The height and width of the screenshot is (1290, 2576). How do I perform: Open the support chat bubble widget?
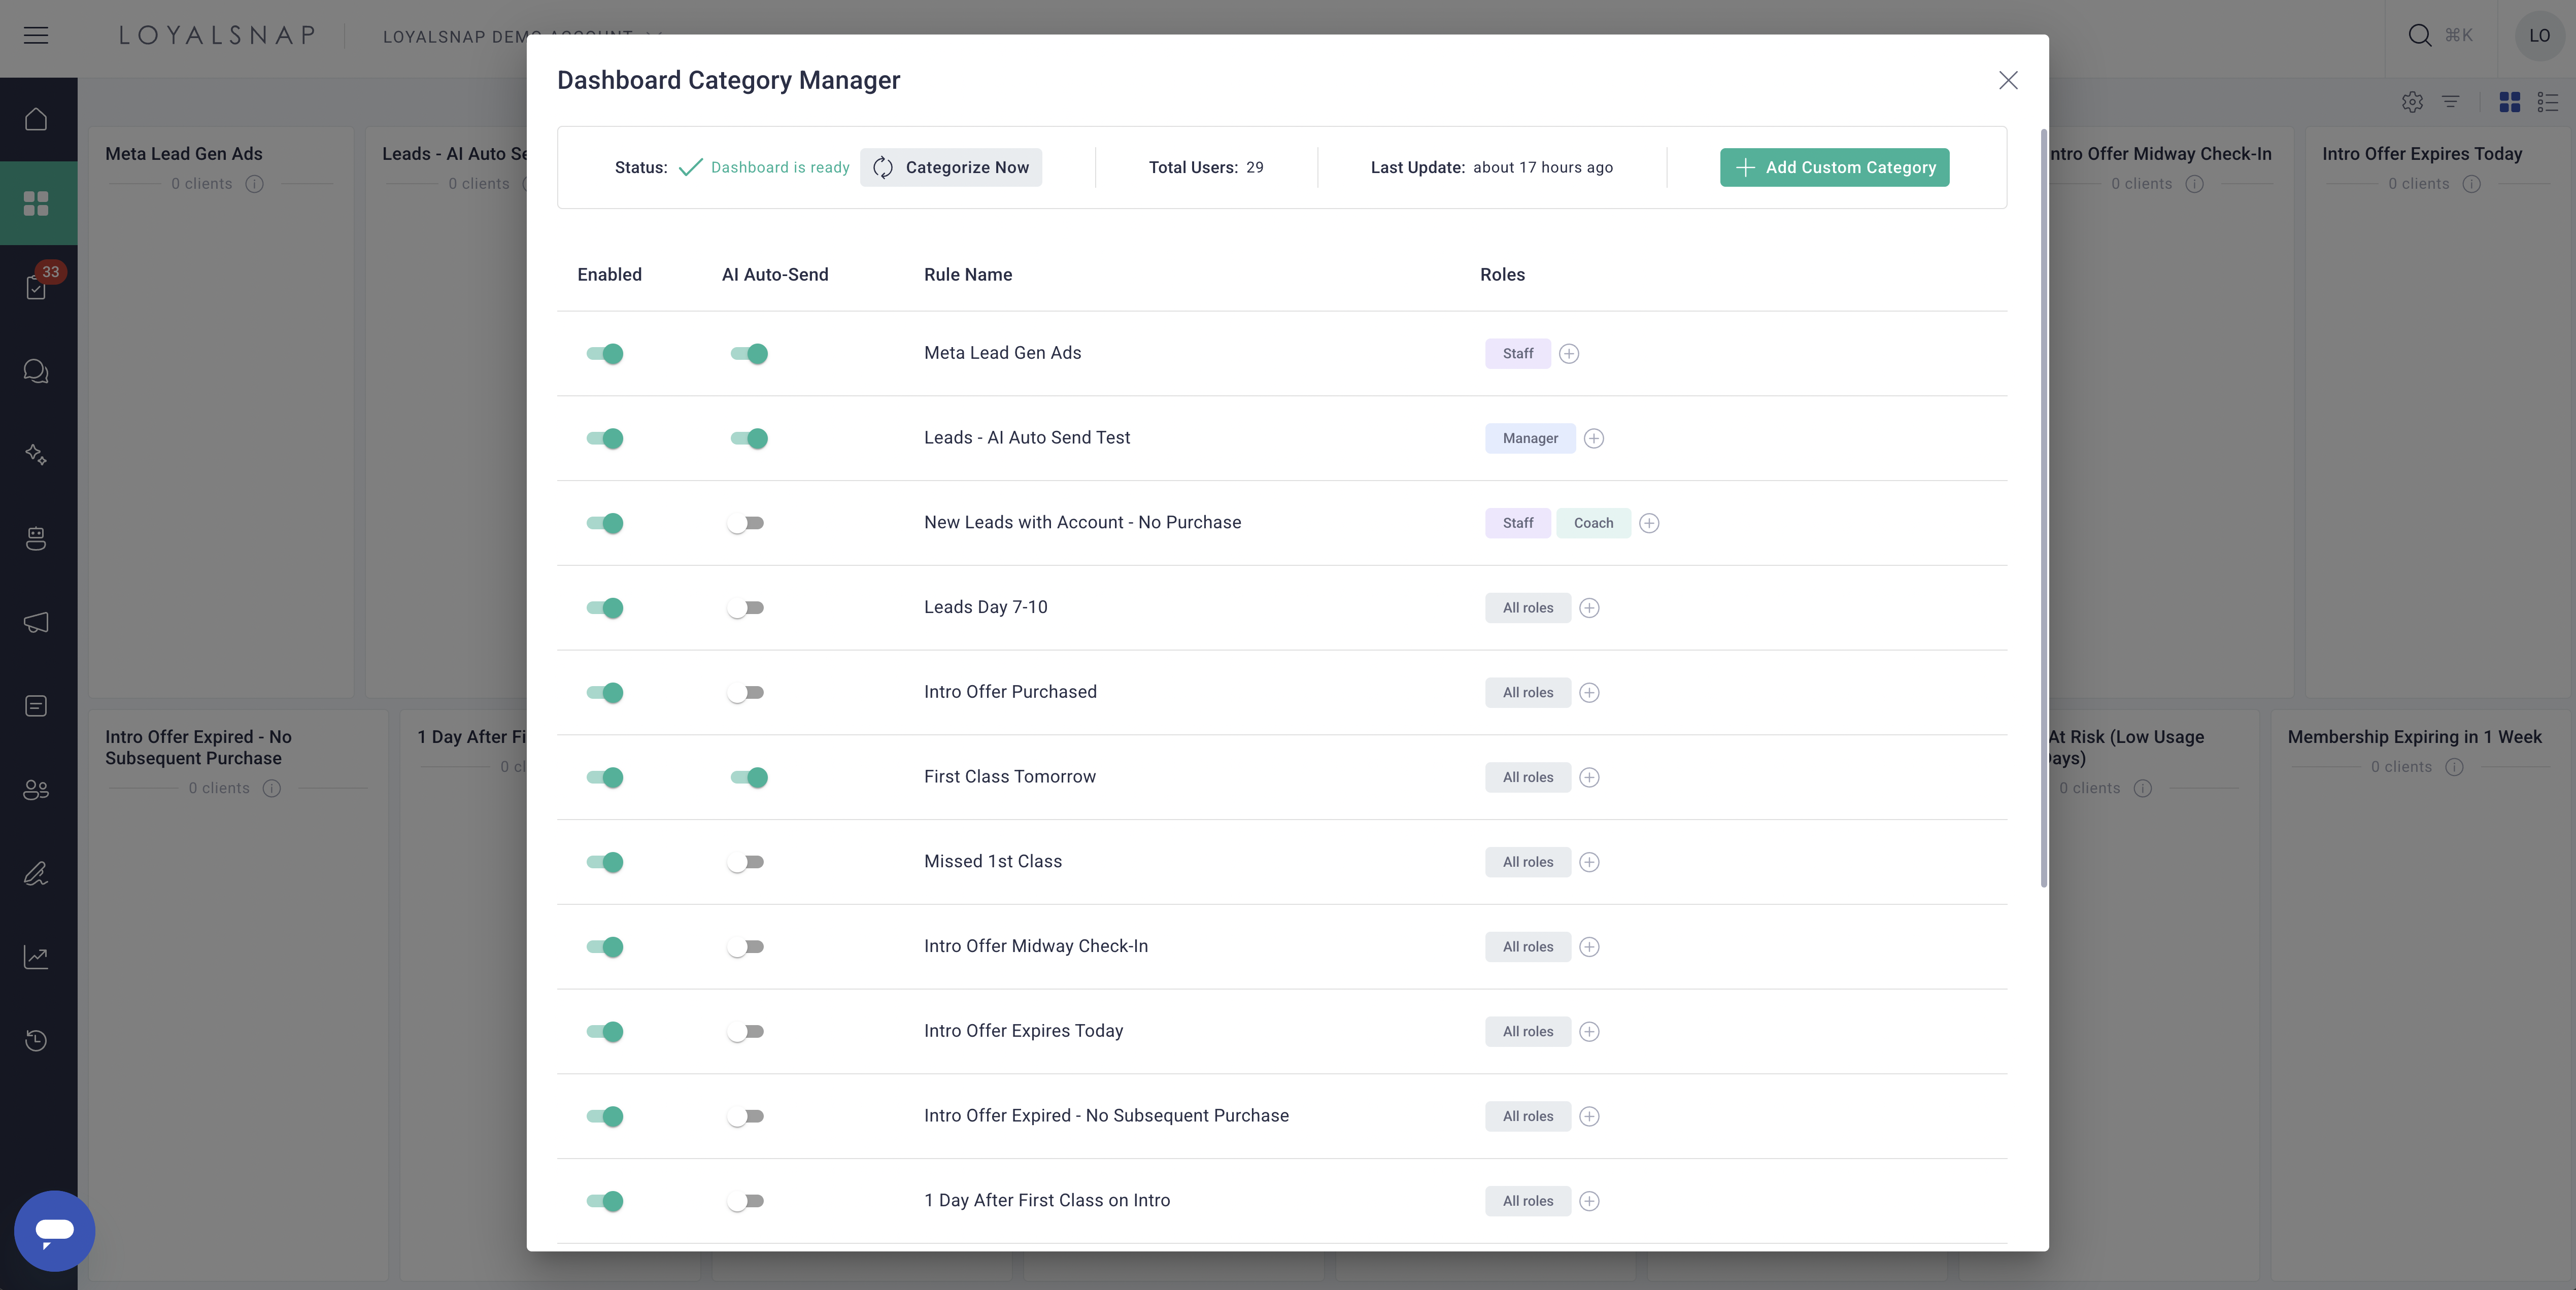[55, 1230]
